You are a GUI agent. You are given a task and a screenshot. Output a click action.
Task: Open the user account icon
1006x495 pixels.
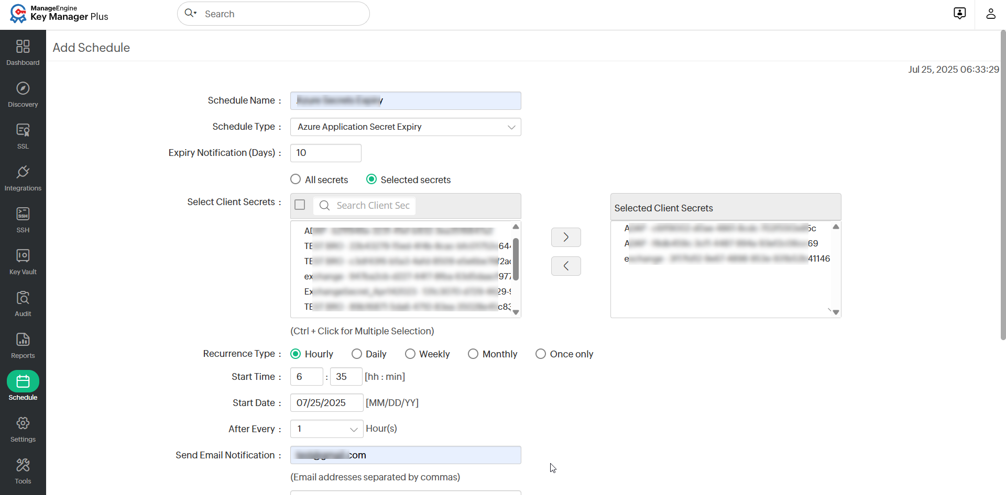pos(990,13)
